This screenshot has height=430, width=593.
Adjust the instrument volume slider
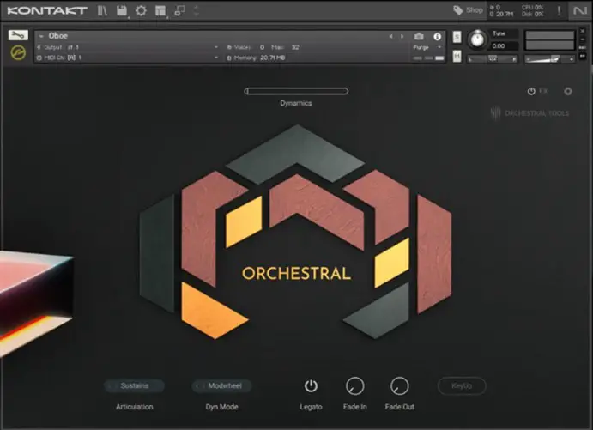[549, 58]
